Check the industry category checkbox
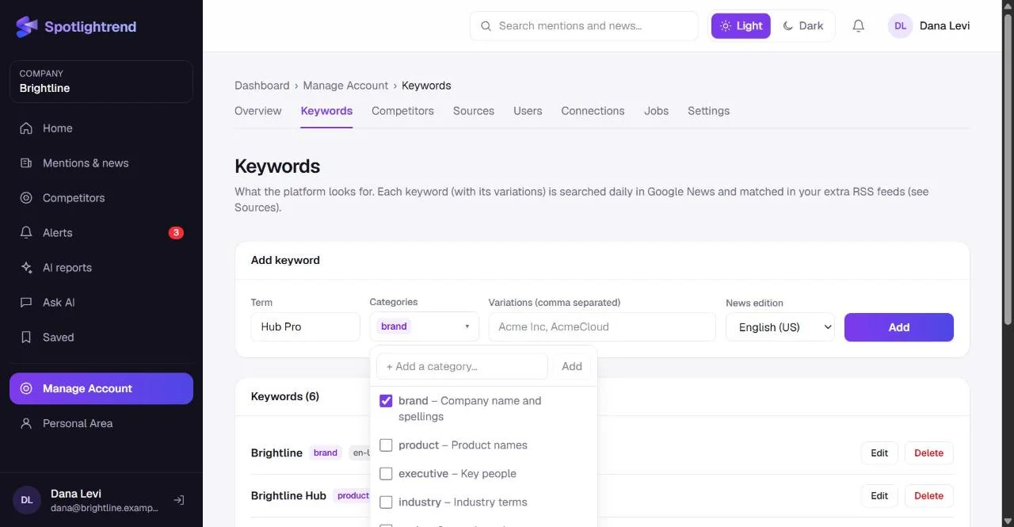Image resolution: width=1014 pixels, height=527 pixels. (x=386, y=502)
